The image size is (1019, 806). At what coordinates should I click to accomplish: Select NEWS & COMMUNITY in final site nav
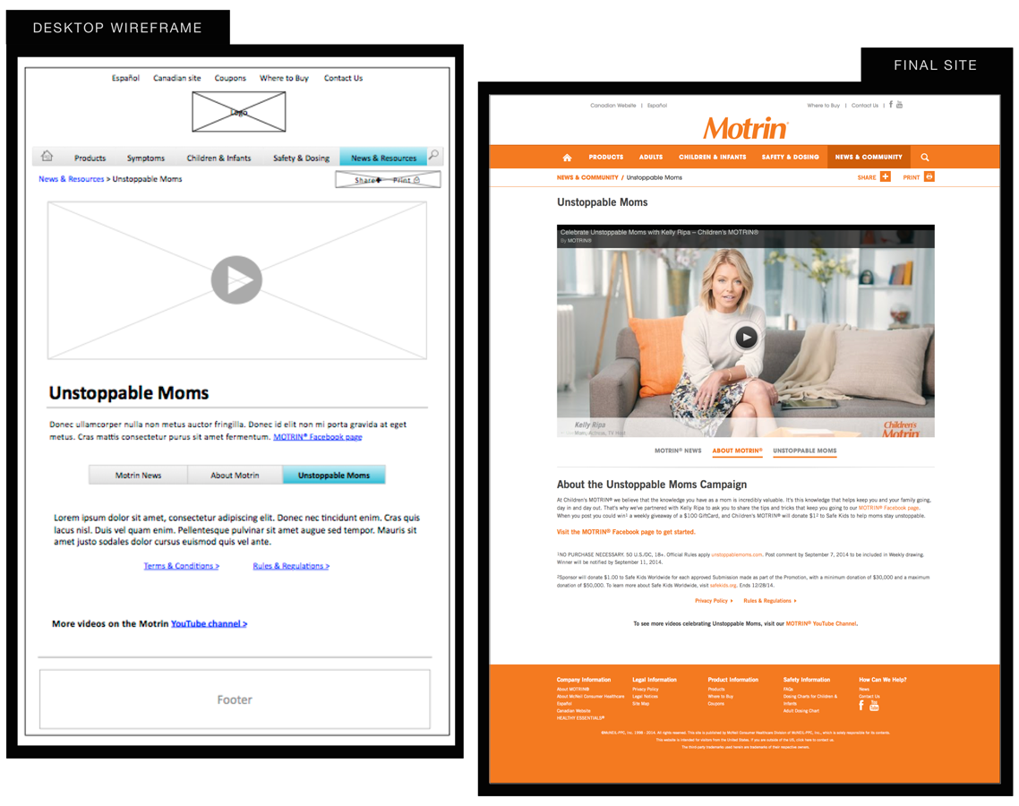[869, 158]
